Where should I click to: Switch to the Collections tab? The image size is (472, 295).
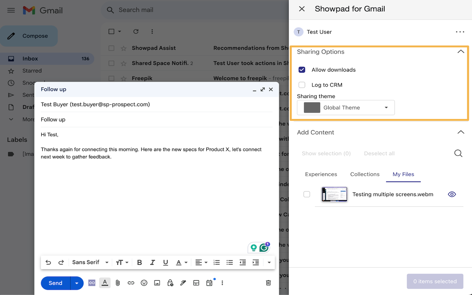tap(364, 174)
